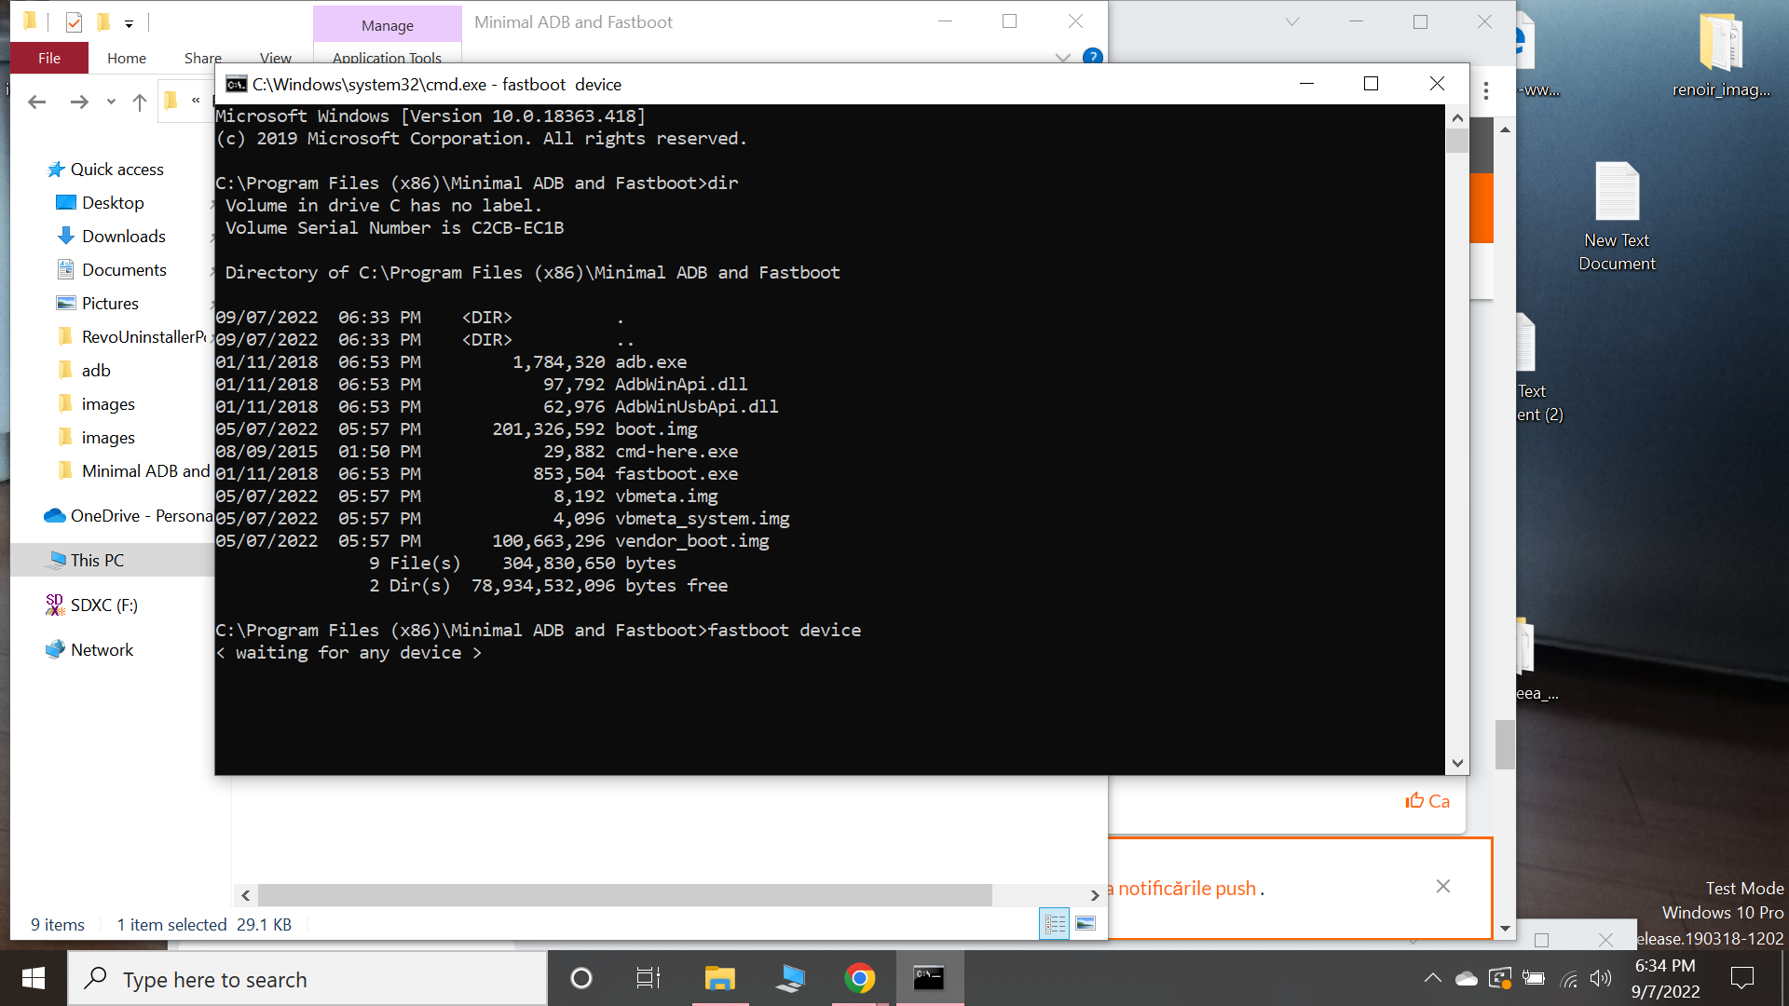Select Network in navigation pane
This screenshot has height=1006, width=1789.
(x=102, y=649)
